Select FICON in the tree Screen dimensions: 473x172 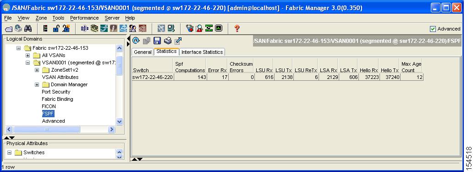[x=49, y=106]
